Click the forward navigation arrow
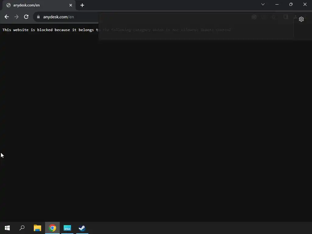The width and height of the screenshot is (312, 234). (16, 17)
